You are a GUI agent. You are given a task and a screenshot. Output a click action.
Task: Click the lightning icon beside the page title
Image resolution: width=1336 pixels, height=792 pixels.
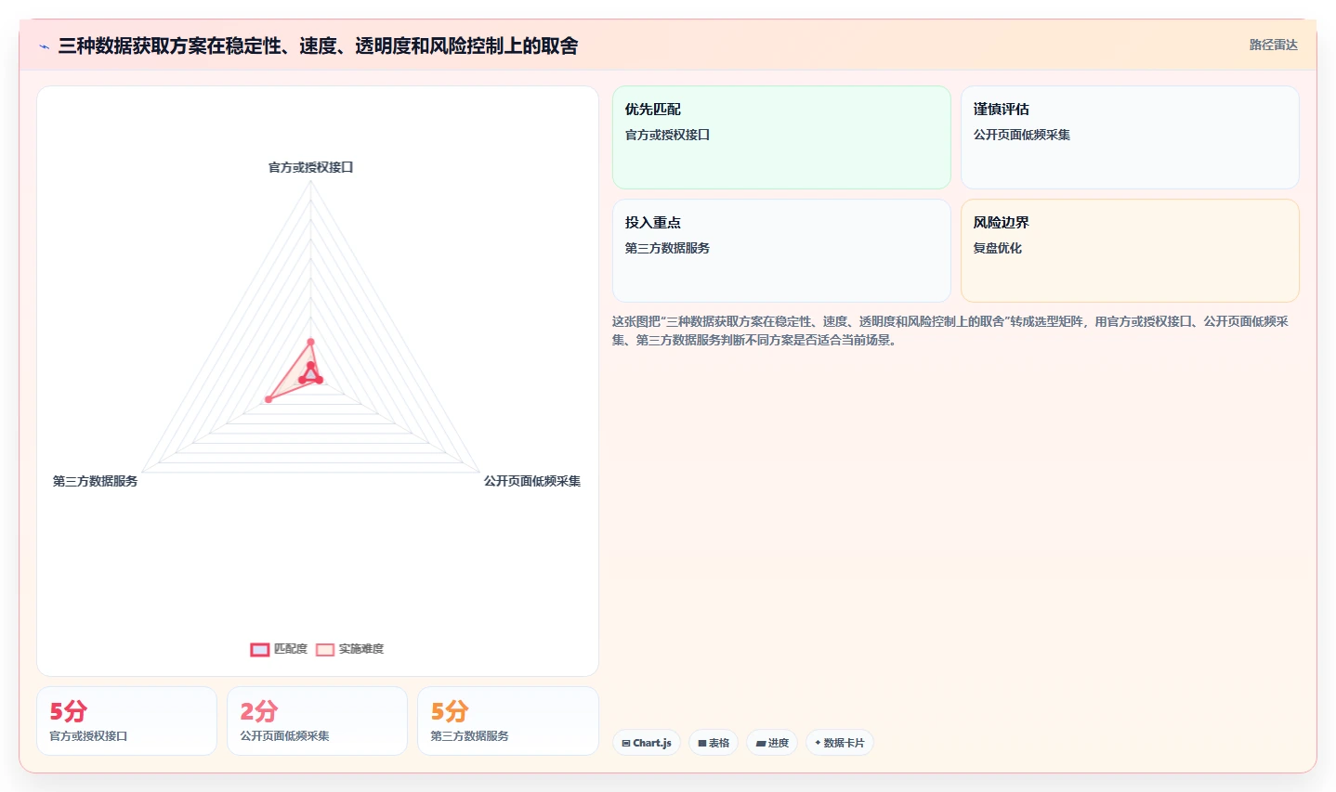(44, 46)
